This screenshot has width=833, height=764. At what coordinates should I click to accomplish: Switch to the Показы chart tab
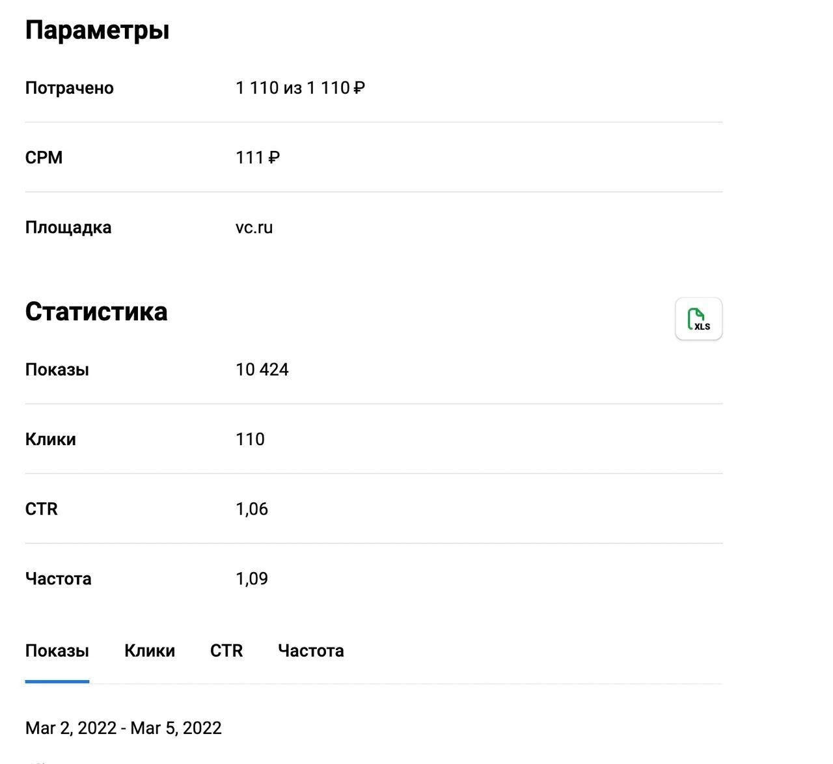[57, 651]
